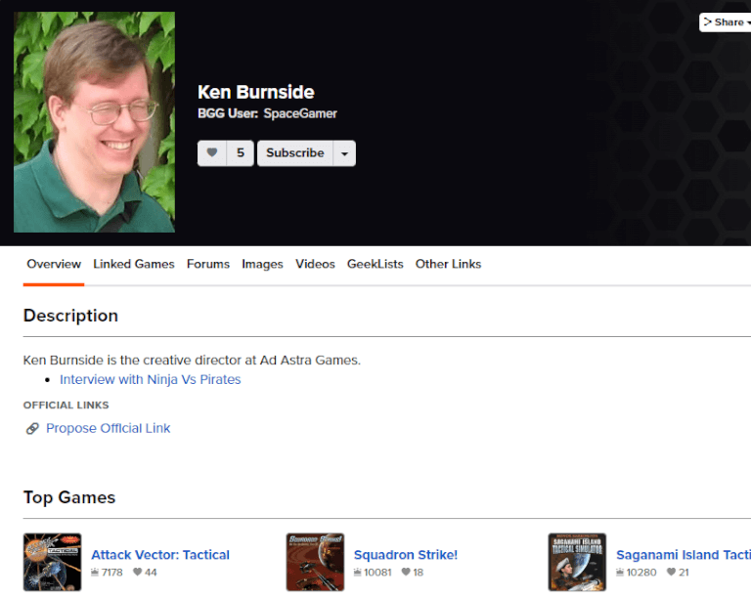Open the SpaceGamer user profile

click(x=300, y=114)
